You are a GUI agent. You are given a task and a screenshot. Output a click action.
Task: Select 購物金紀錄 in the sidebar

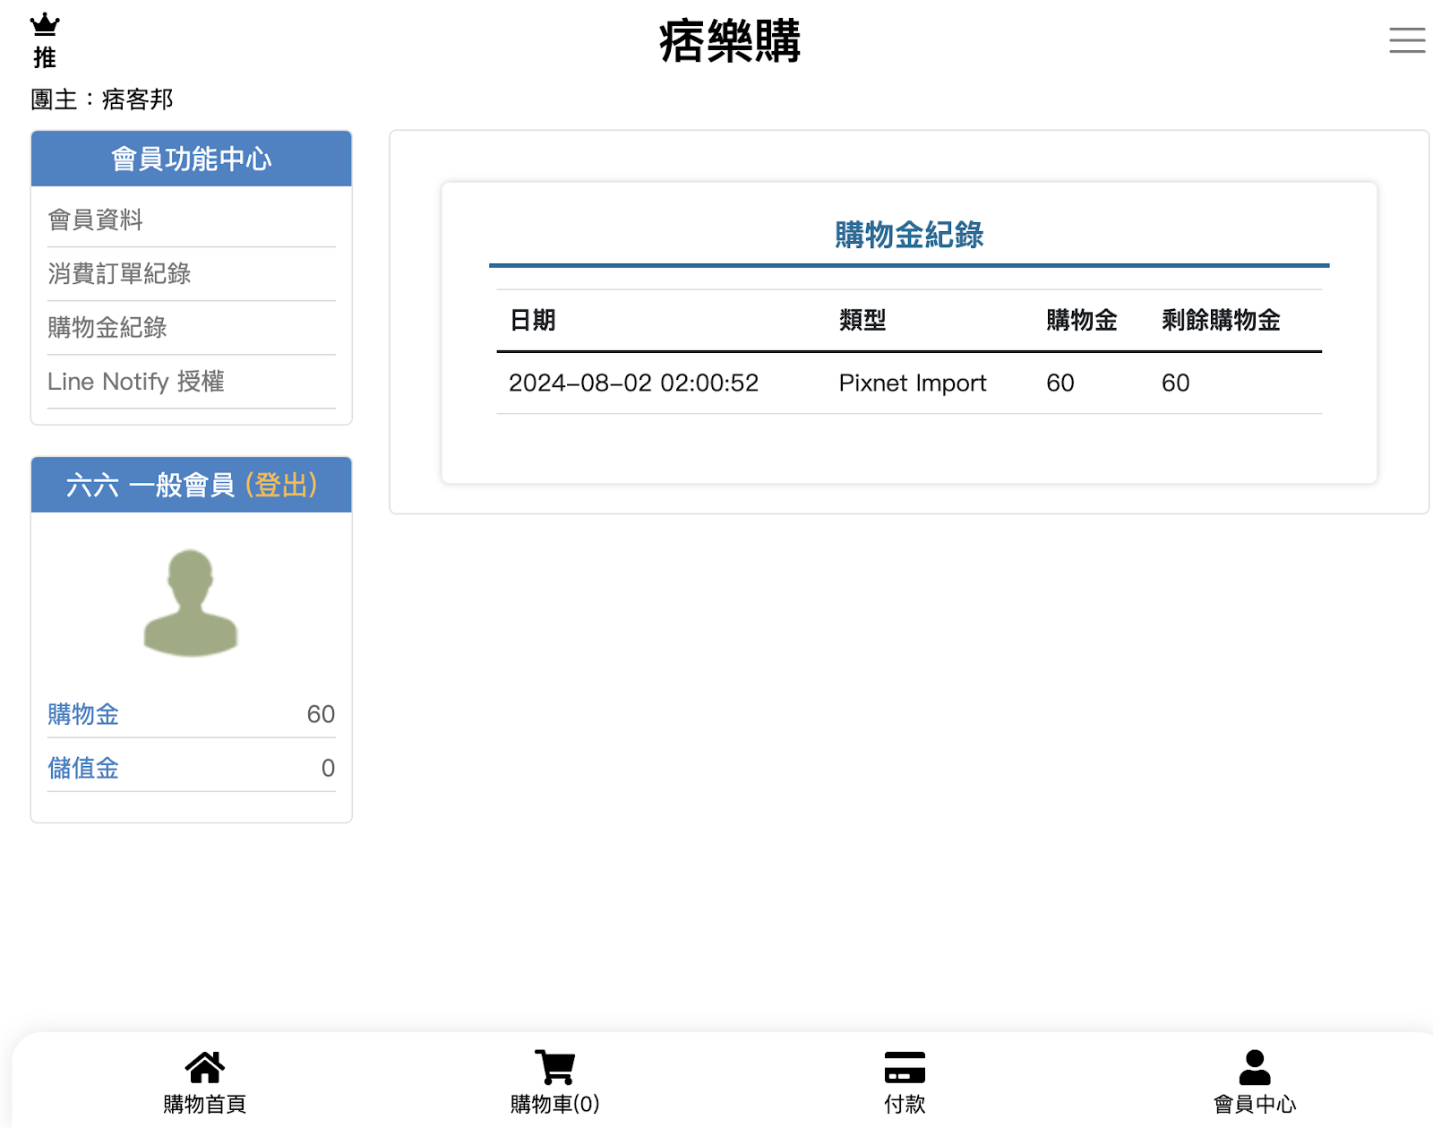pyautogui.click(x=107, y=327)
